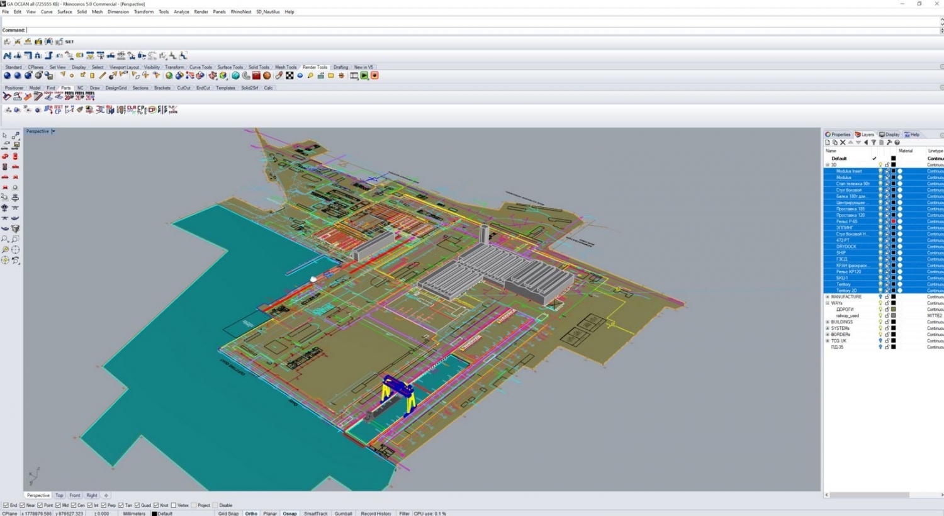Click the first blue sphere render icon

click(x=8, y=76)
